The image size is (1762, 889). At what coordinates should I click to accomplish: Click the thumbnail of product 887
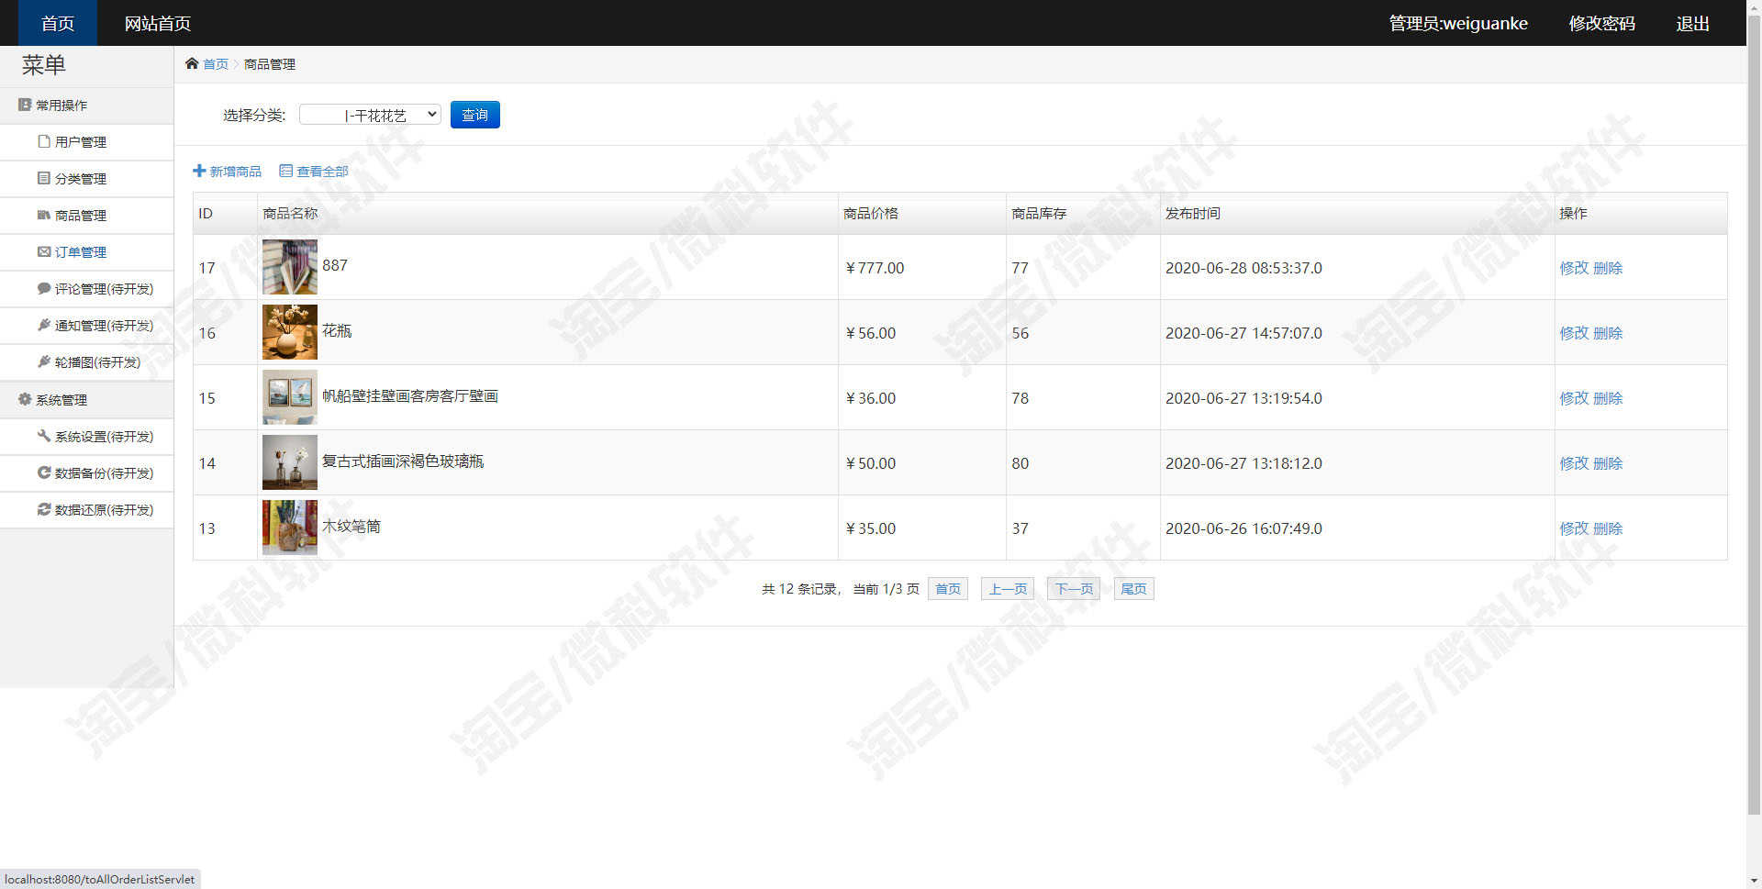[290, 267]
